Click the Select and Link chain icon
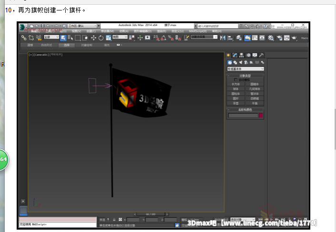This screenshot has height=232, width=336. point(24,38)
